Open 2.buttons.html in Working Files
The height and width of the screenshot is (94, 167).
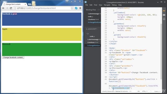(x=93, y=20)
